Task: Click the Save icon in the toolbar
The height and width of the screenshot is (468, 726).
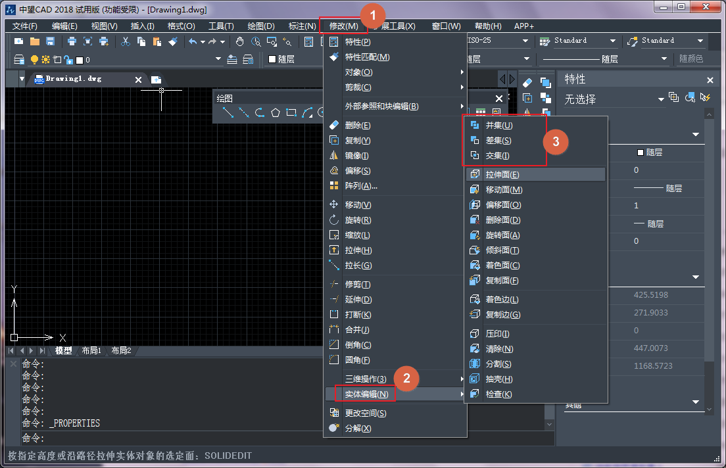Action: 50,41
